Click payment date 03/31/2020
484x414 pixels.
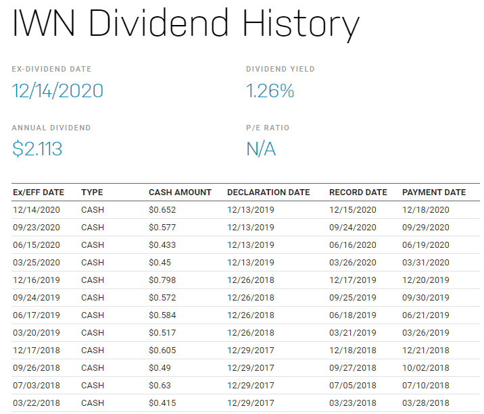[426, 263]
